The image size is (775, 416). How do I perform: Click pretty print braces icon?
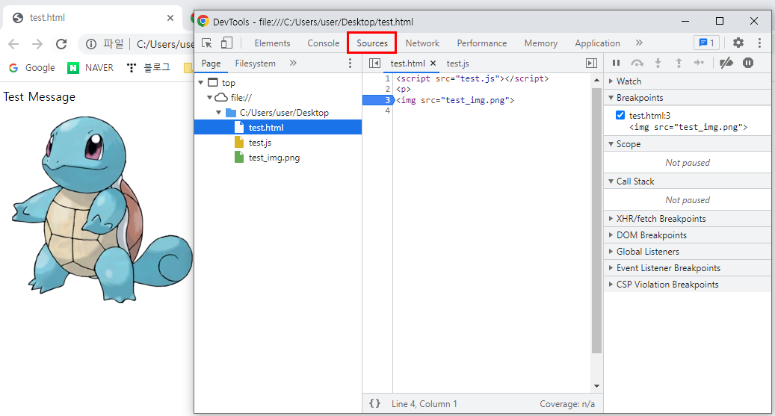point(374,403)
